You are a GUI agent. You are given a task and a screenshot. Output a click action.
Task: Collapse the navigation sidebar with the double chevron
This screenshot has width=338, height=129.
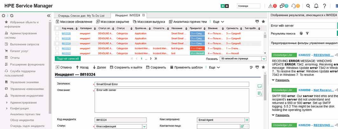(49, 15)
